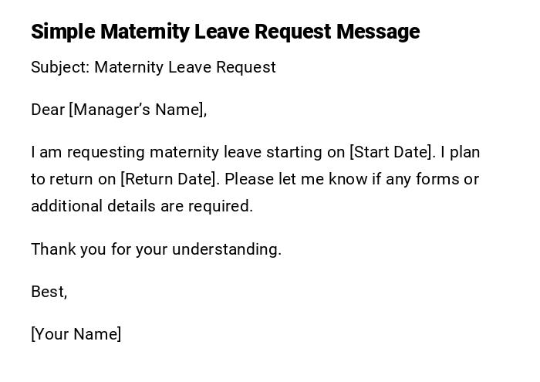Click the "Simple Maternity Leave Request Message" heading

[x=225, y=32]
